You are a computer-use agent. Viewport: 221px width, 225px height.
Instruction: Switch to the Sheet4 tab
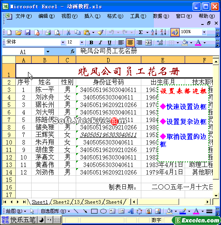coord(114,202)
